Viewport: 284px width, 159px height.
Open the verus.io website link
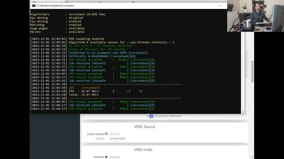[114, 157]
